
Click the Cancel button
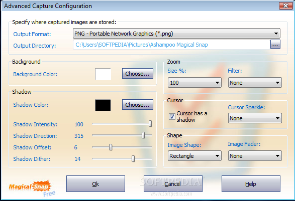pos(173,184)
